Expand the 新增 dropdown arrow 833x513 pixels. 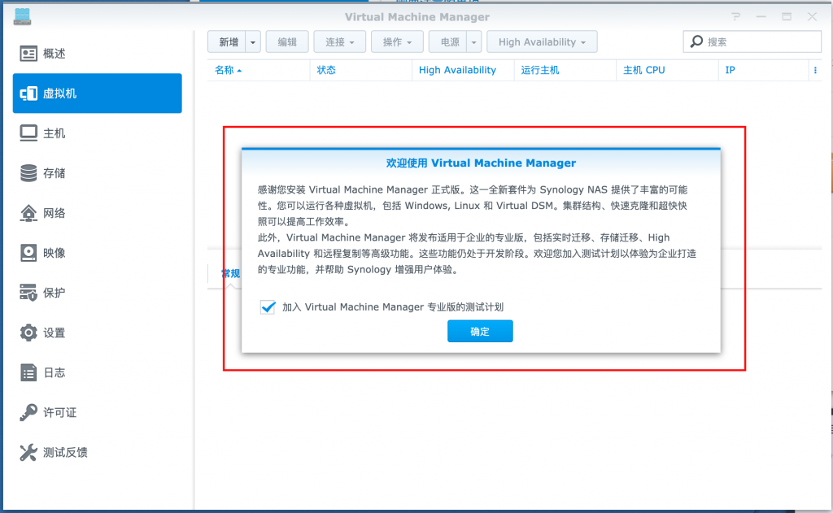253,42
